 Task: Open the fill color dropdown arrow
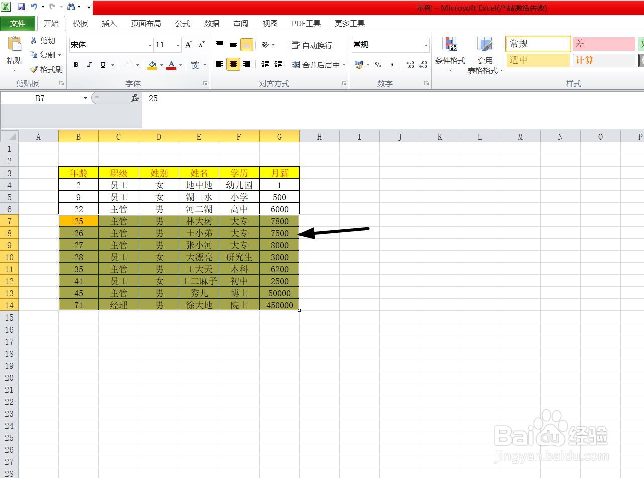point(161,65)
